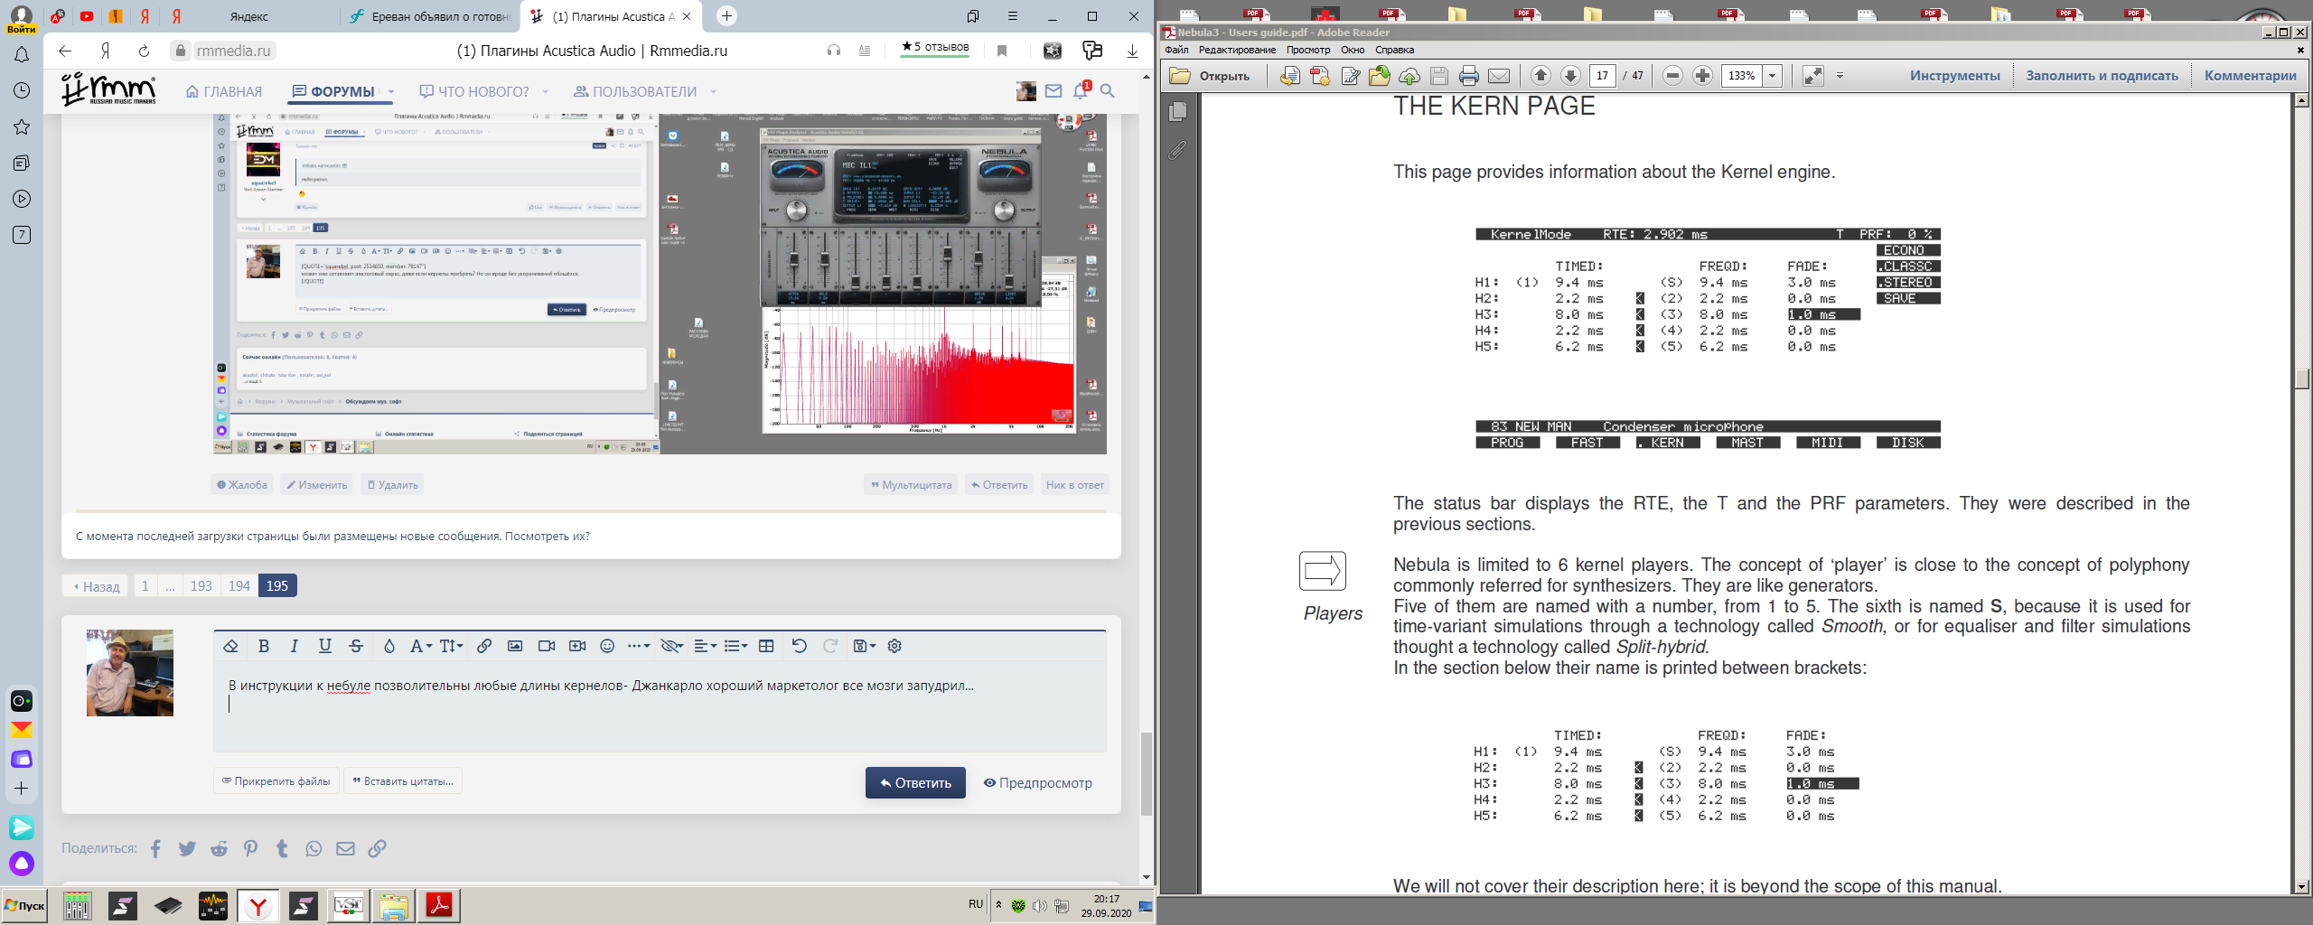Toggle italic formatting in the reply editor
Image resolution: width=2313 pixels, height=925 pixels.
point(294,646)
